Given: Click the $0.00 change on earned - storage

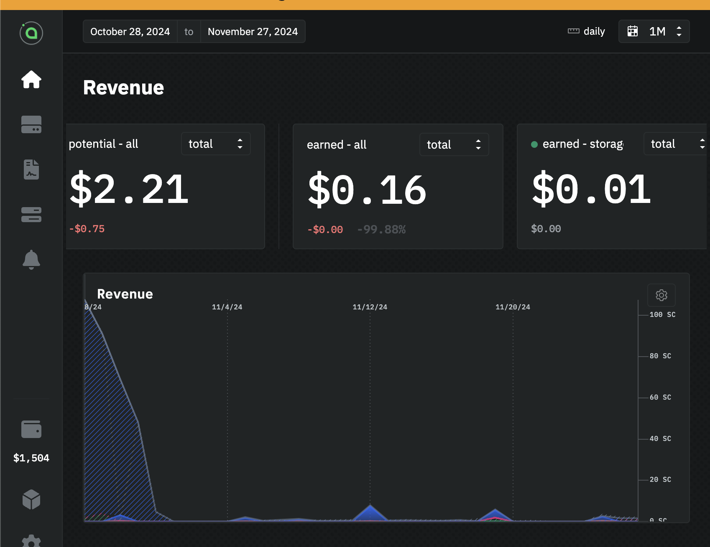Looking at the screenshot, I should pos(546,229).
